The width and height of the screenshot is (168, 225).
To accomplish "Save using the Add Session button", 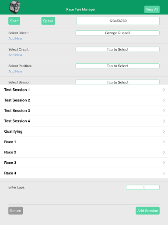I will click(147, 210).
